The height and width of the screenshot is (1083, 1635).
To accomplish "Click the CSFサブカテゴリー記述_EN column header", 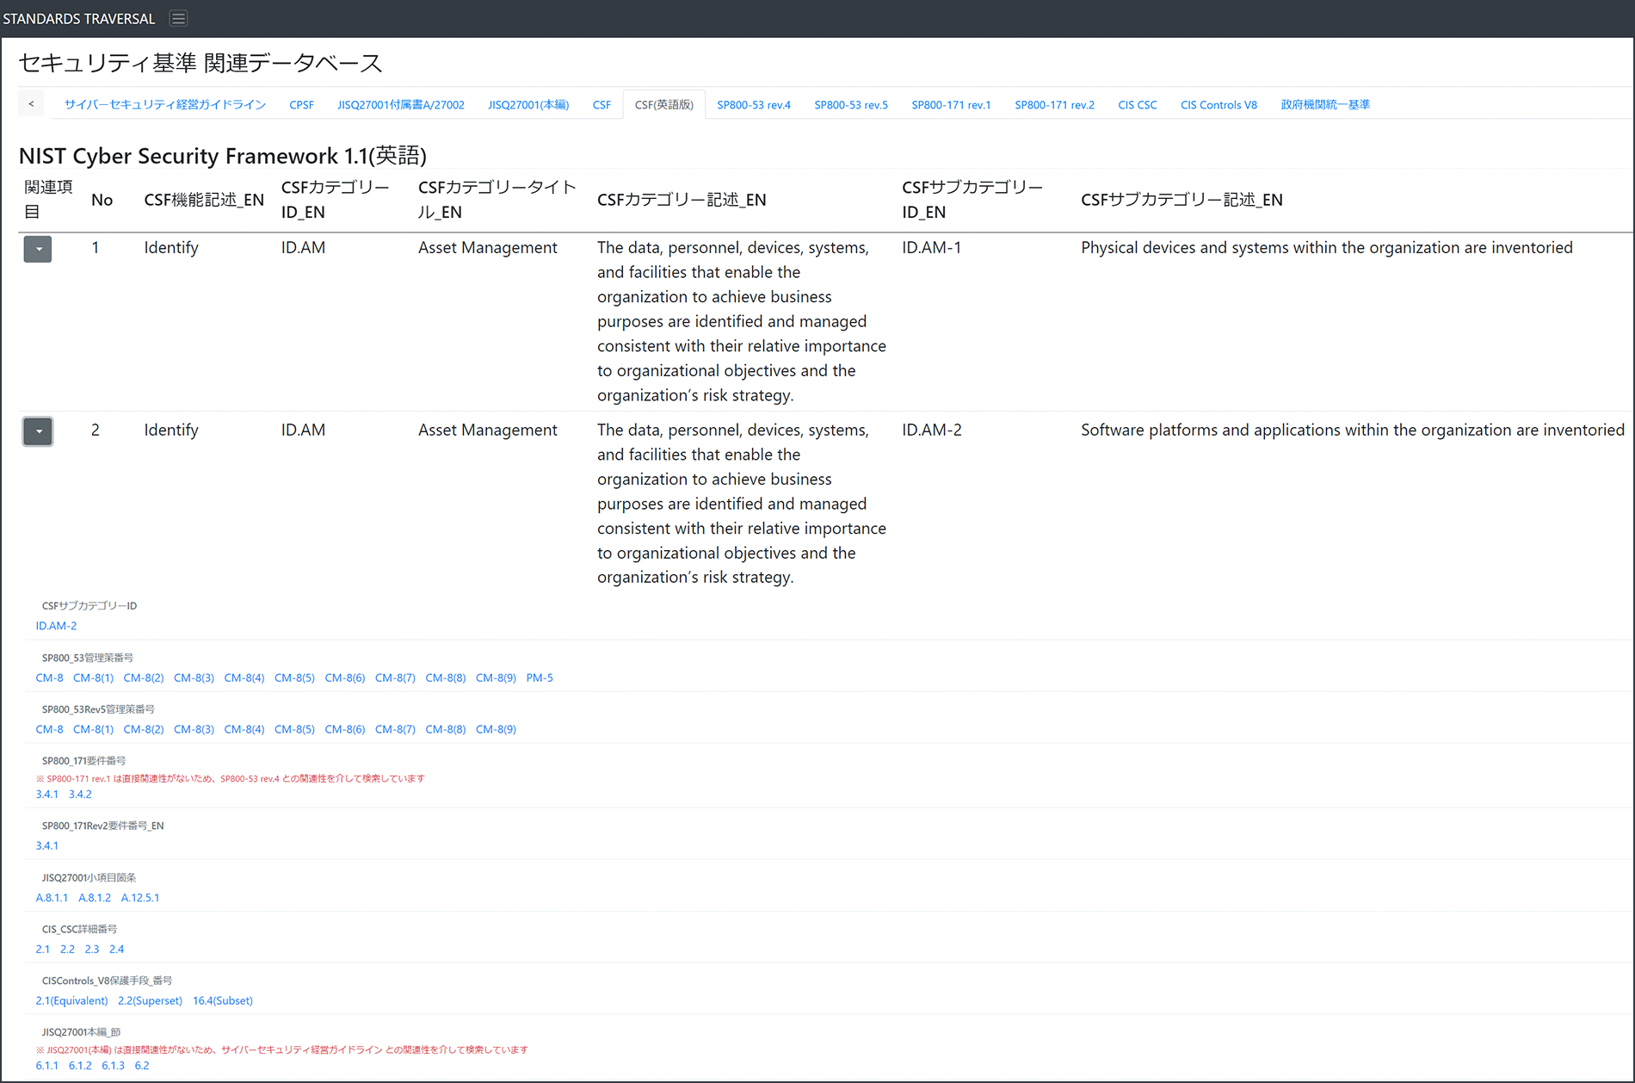I will pos(1182,200).
